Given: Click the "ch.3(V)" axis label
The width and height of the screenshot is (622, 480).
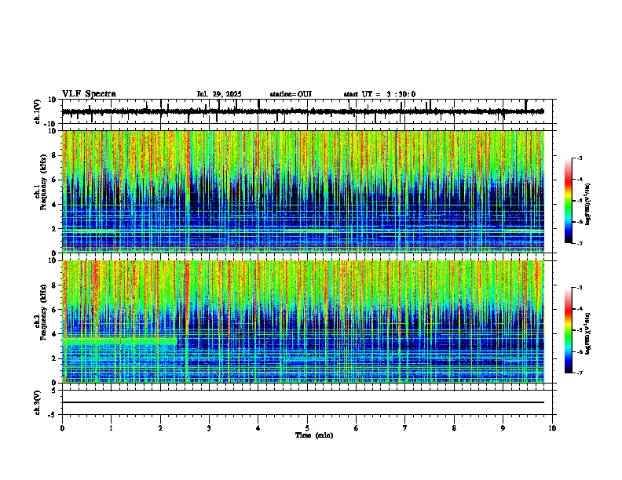Looking at the screenshot, I should point(38,403).
